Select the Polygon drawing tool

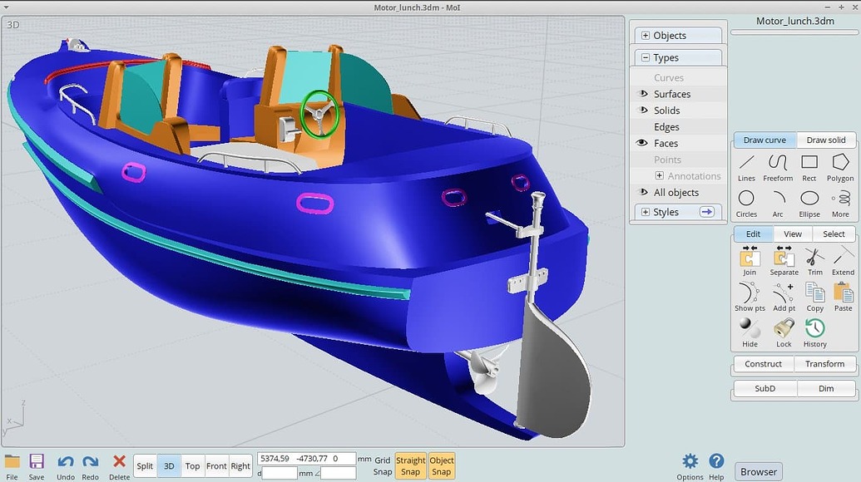[x=840, y=168]
